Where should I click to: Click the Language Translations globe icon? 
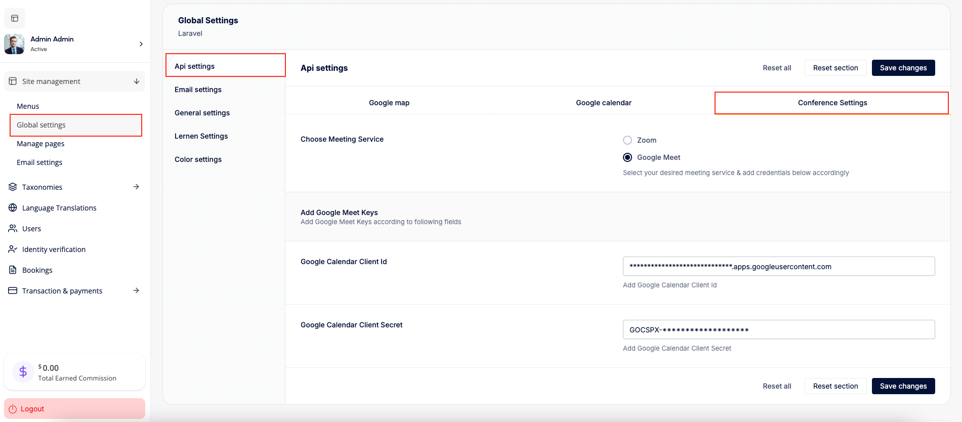point(13,208)
